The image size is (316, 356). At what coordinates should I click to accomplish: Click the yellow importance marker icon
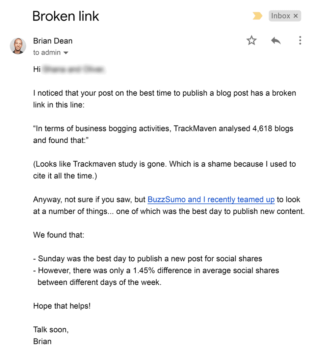[x=257, y=15]
